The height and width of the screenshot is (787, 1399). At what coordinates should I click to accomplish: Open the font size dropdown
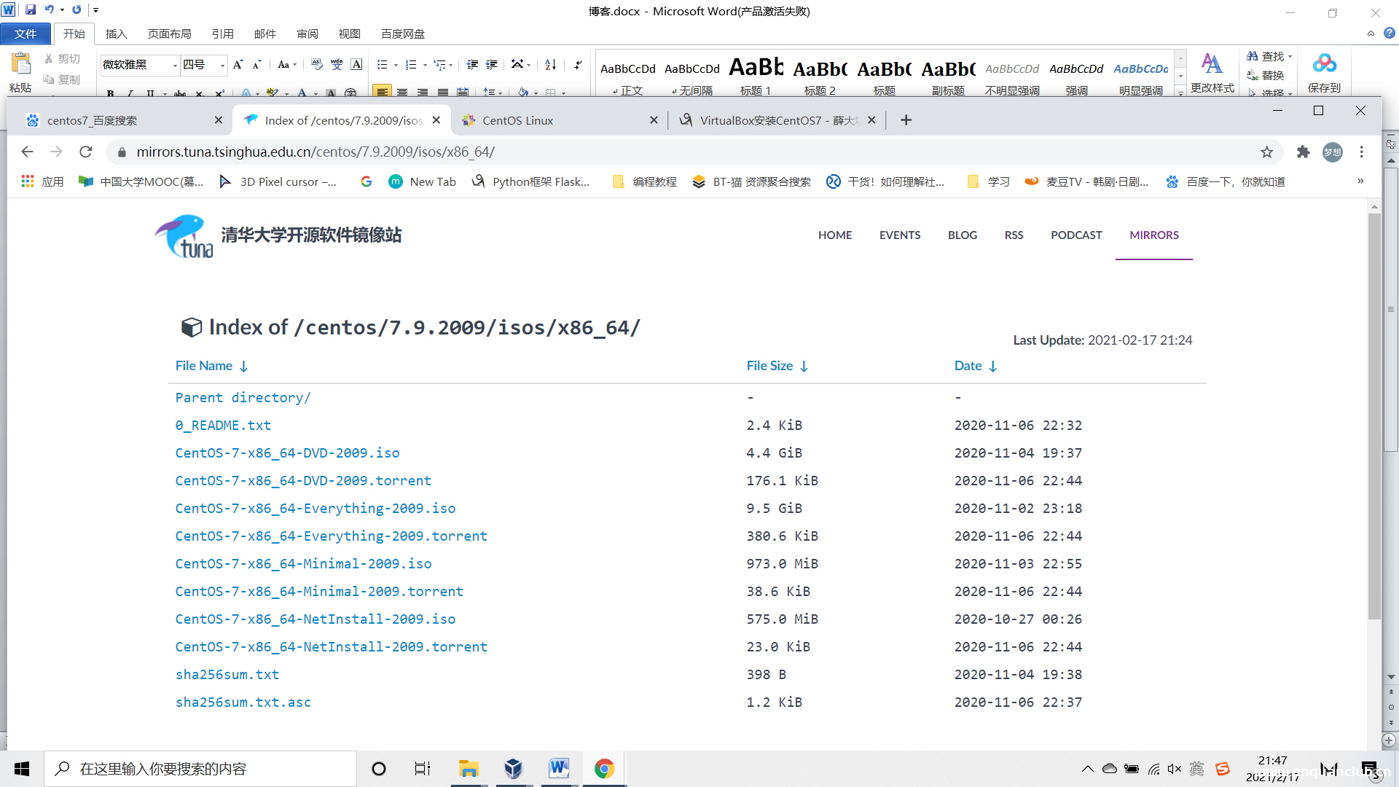coord(222,66)
